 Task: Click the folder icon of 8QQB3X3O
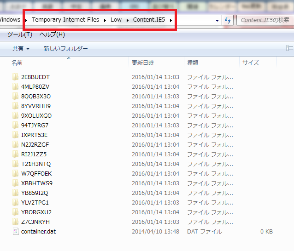pyautogui.click(x=15, y=97)
